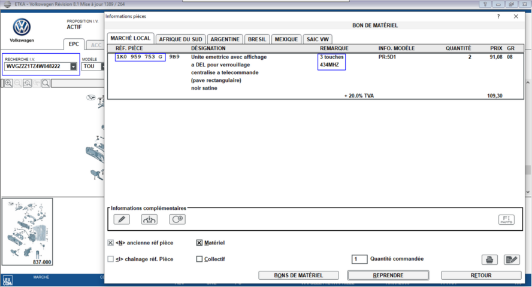Click the ETKA application icon in title bar
This screenshot has width=532, height=287.
[7, 4]
